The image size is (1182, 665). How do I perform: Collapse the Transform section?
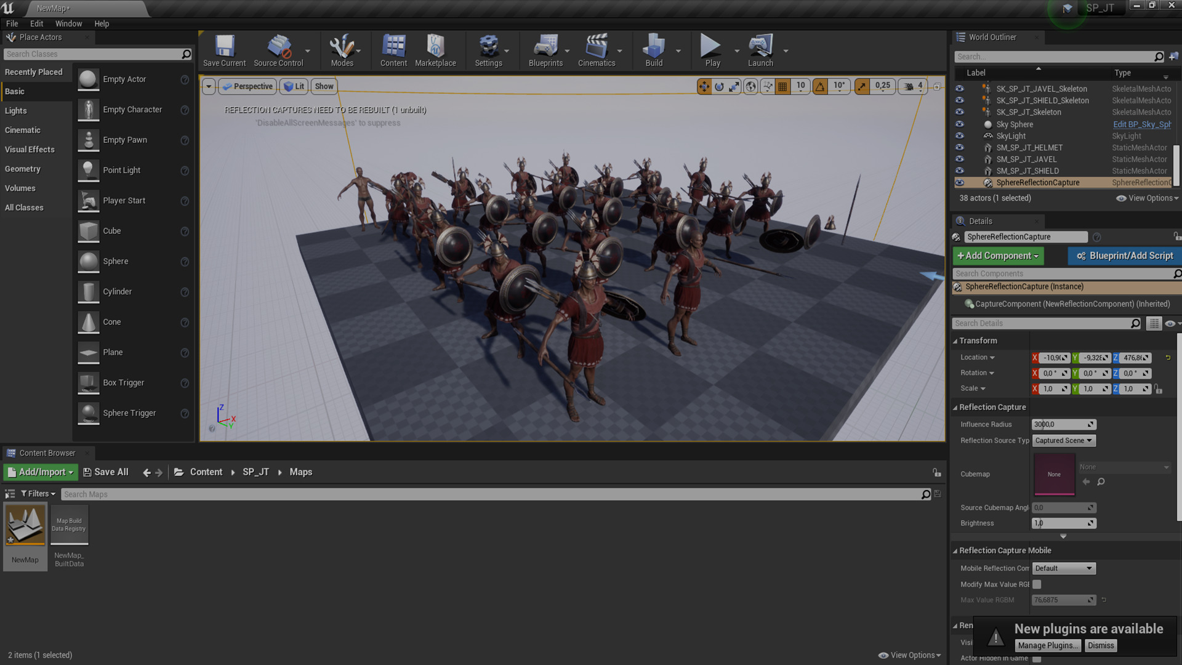(955, 341)
